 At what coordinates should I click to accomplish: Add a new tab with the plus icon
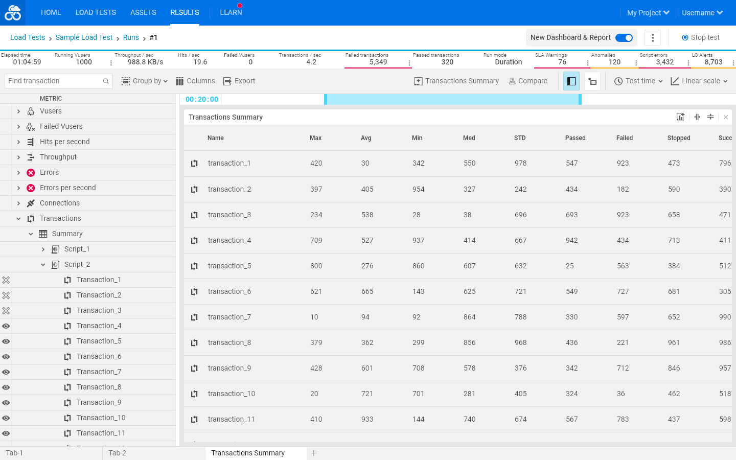[314, 453]
